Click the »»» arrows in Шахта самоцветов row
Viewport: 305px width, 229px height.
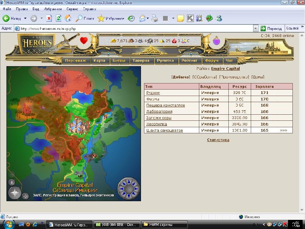[x=283, y=131]
